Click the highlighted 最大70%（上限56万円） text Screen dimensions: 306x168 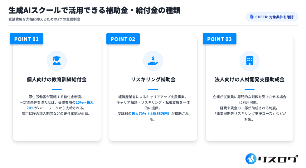[x=151, y=114]
